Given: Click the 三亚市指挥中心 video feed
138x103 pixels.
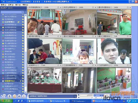Looking at the screenshot, I should (114, 80).
